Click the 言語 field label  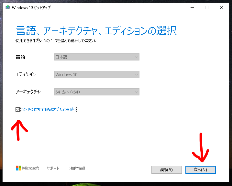pos(20,57)
